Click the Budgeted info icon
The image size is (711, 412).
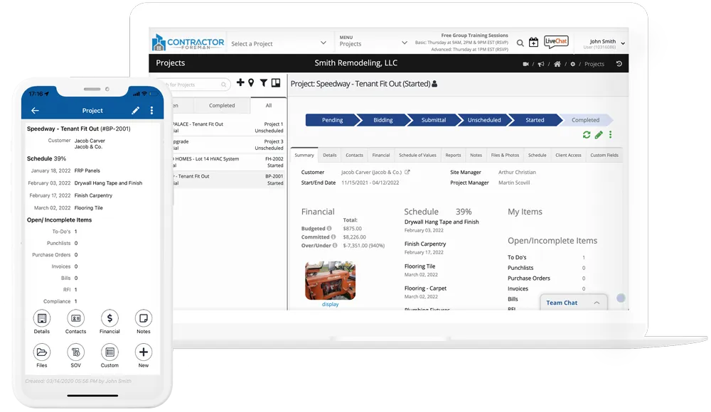click(x=329, y=229)
